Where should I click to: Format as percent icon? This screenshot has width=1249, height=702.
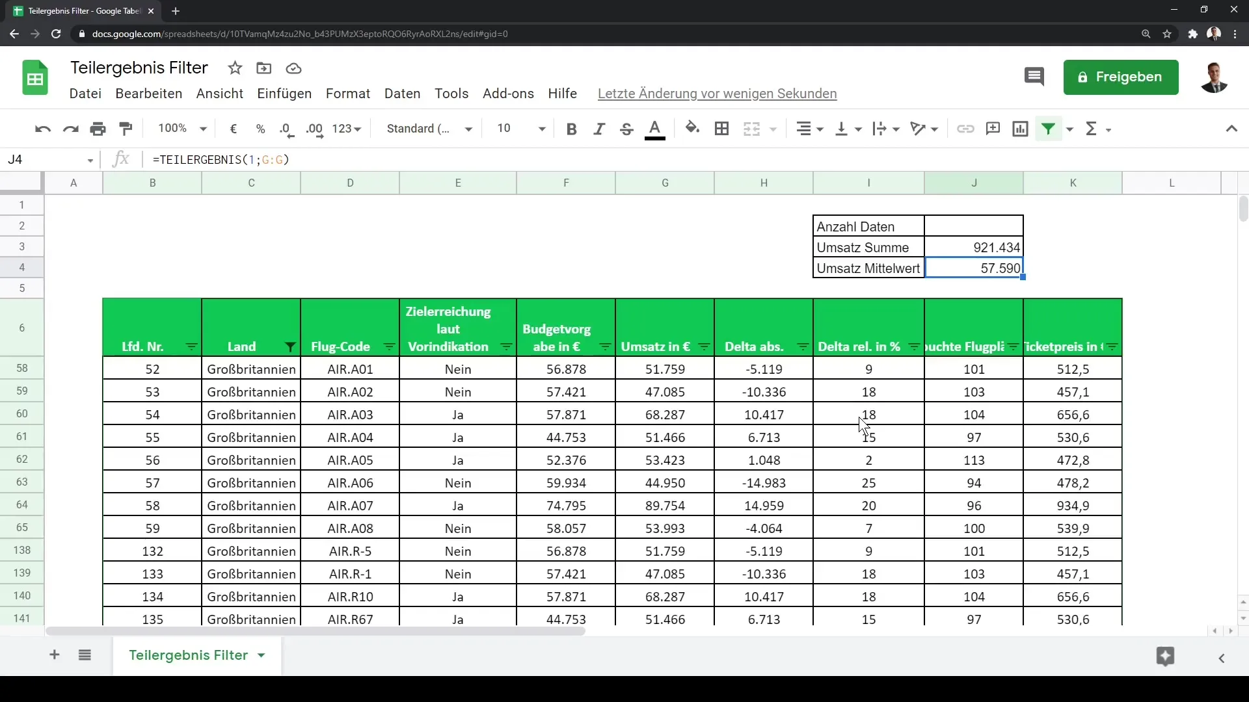click(x=260, y=129)
